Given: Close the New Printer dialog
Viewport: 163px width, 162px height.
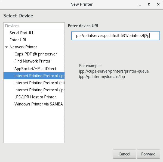Looking at the screenshot, I should (x=158, y=4).
